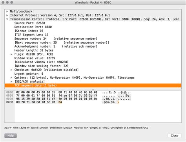Click the Null/Loopback label text
Image resolution: width=186 pixels, height=142 pixels.
click(21, 11)
